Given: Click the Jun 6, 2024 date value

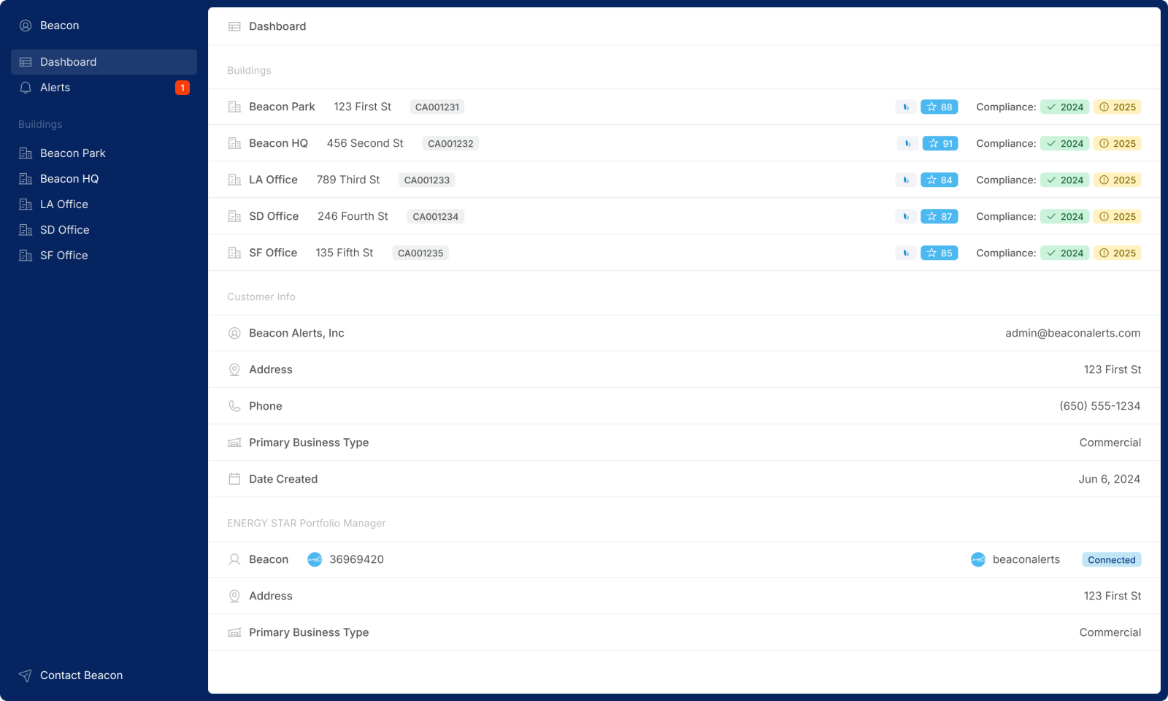Looking at the screenshot, I should 1110,479.
